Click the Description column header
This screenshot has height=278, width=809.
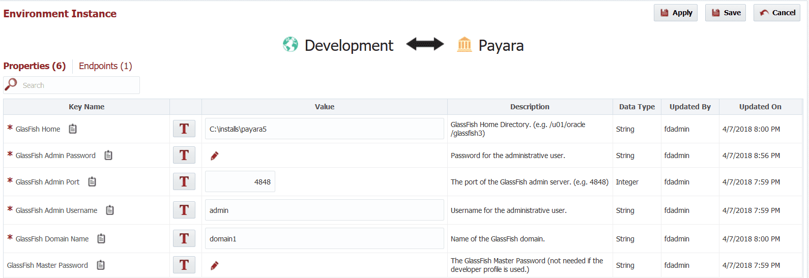(x=530, y=107)
